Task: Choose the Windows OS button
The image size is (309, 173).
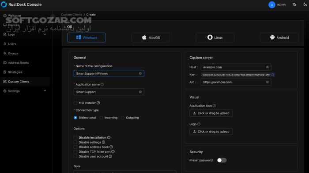Action: click(87, 38)
